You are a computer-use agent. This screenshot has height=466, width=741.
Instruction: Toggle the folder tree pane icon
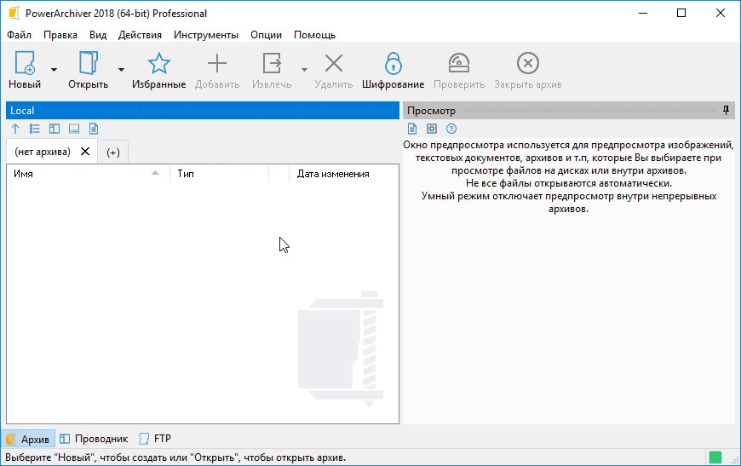tap(55, 129)
